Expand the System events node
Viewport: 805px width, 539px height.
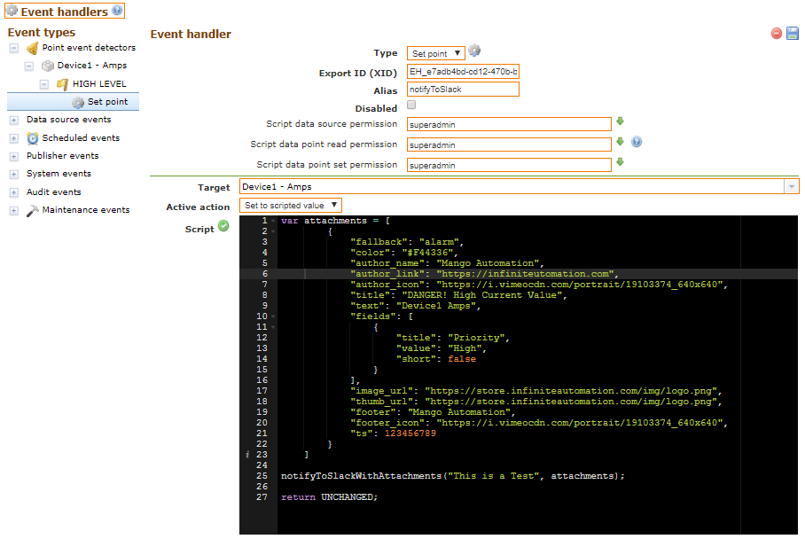pos(14,175)
